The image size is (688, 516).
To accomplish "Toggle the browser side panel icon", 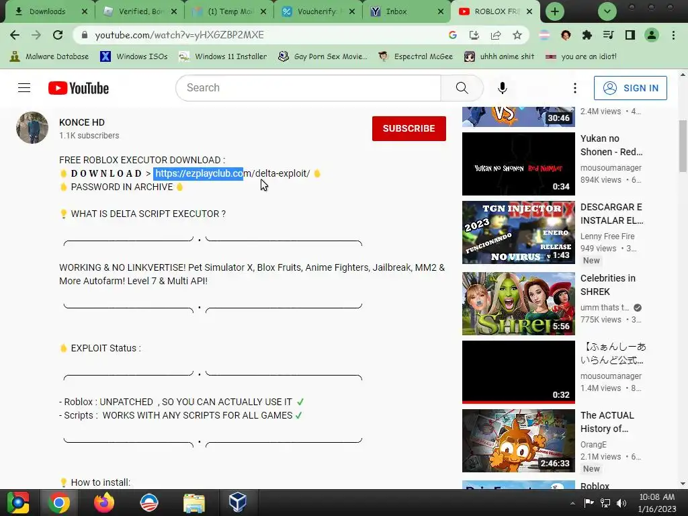I will point(630,35).
